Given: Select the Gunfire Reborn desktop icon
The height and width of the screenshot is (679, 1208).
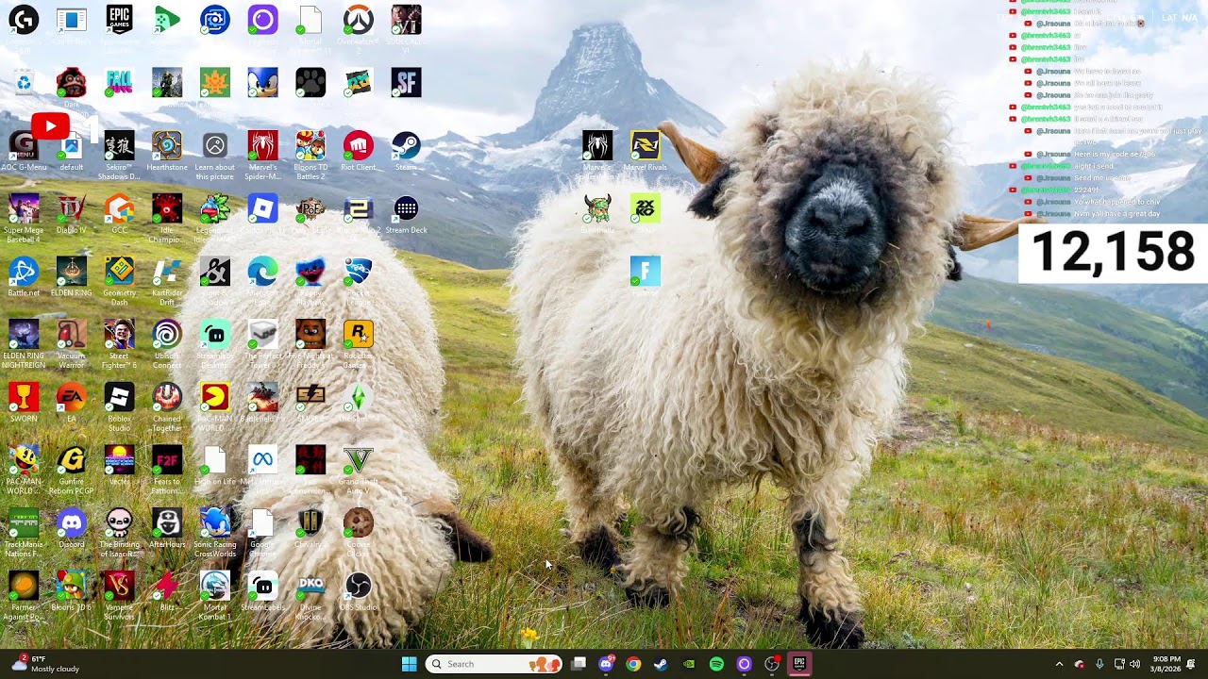Looking at the screenshot, I should (x=71, y=471).
